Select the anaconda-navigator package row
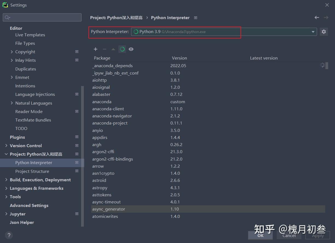Image resolution: width=335 pixels, height=243 pixels. click(208, 116)
